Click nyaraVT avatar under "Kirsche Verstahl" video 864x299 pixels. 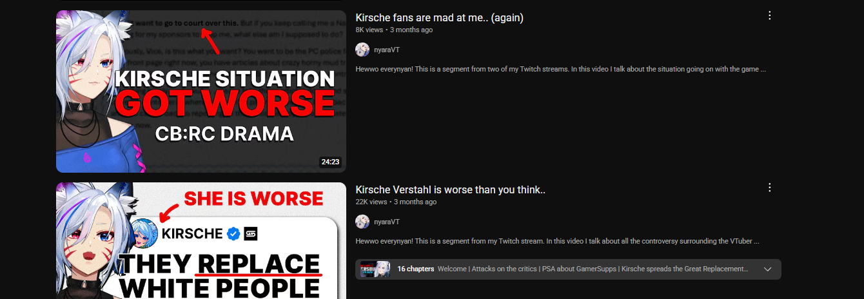coord(362,222)
